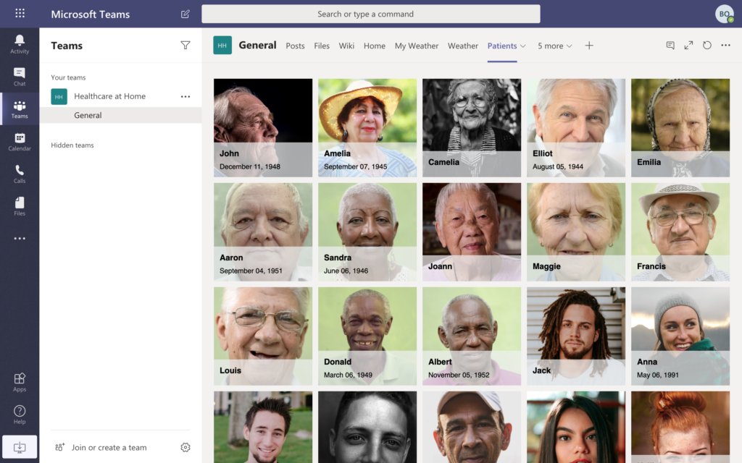The image size is (742, 463).
Task: Switch to the Posts tab
Action: tap(296, 46)
